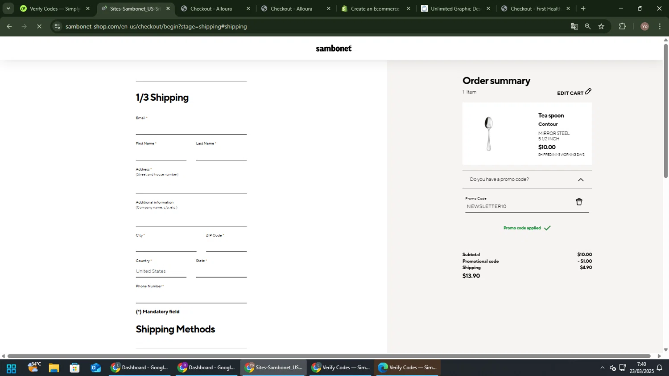The image size is (669, 376).
Task: Focus the First Name field
Action: (161, 154)
